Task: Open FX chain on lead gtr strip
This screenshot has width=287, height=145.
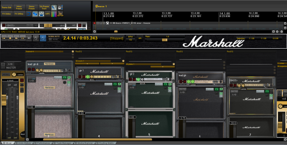Action: tap(217, 89)
